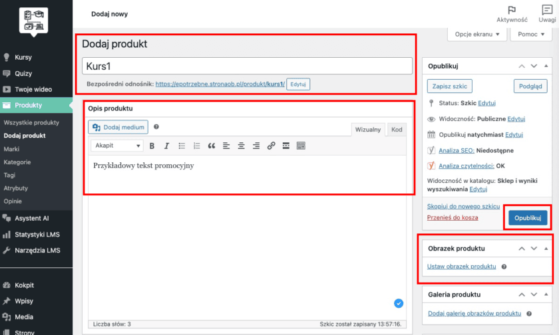This screenshot has height=335, width=559.
Task: Open Marki submenu item
Action: coord(11,149)
